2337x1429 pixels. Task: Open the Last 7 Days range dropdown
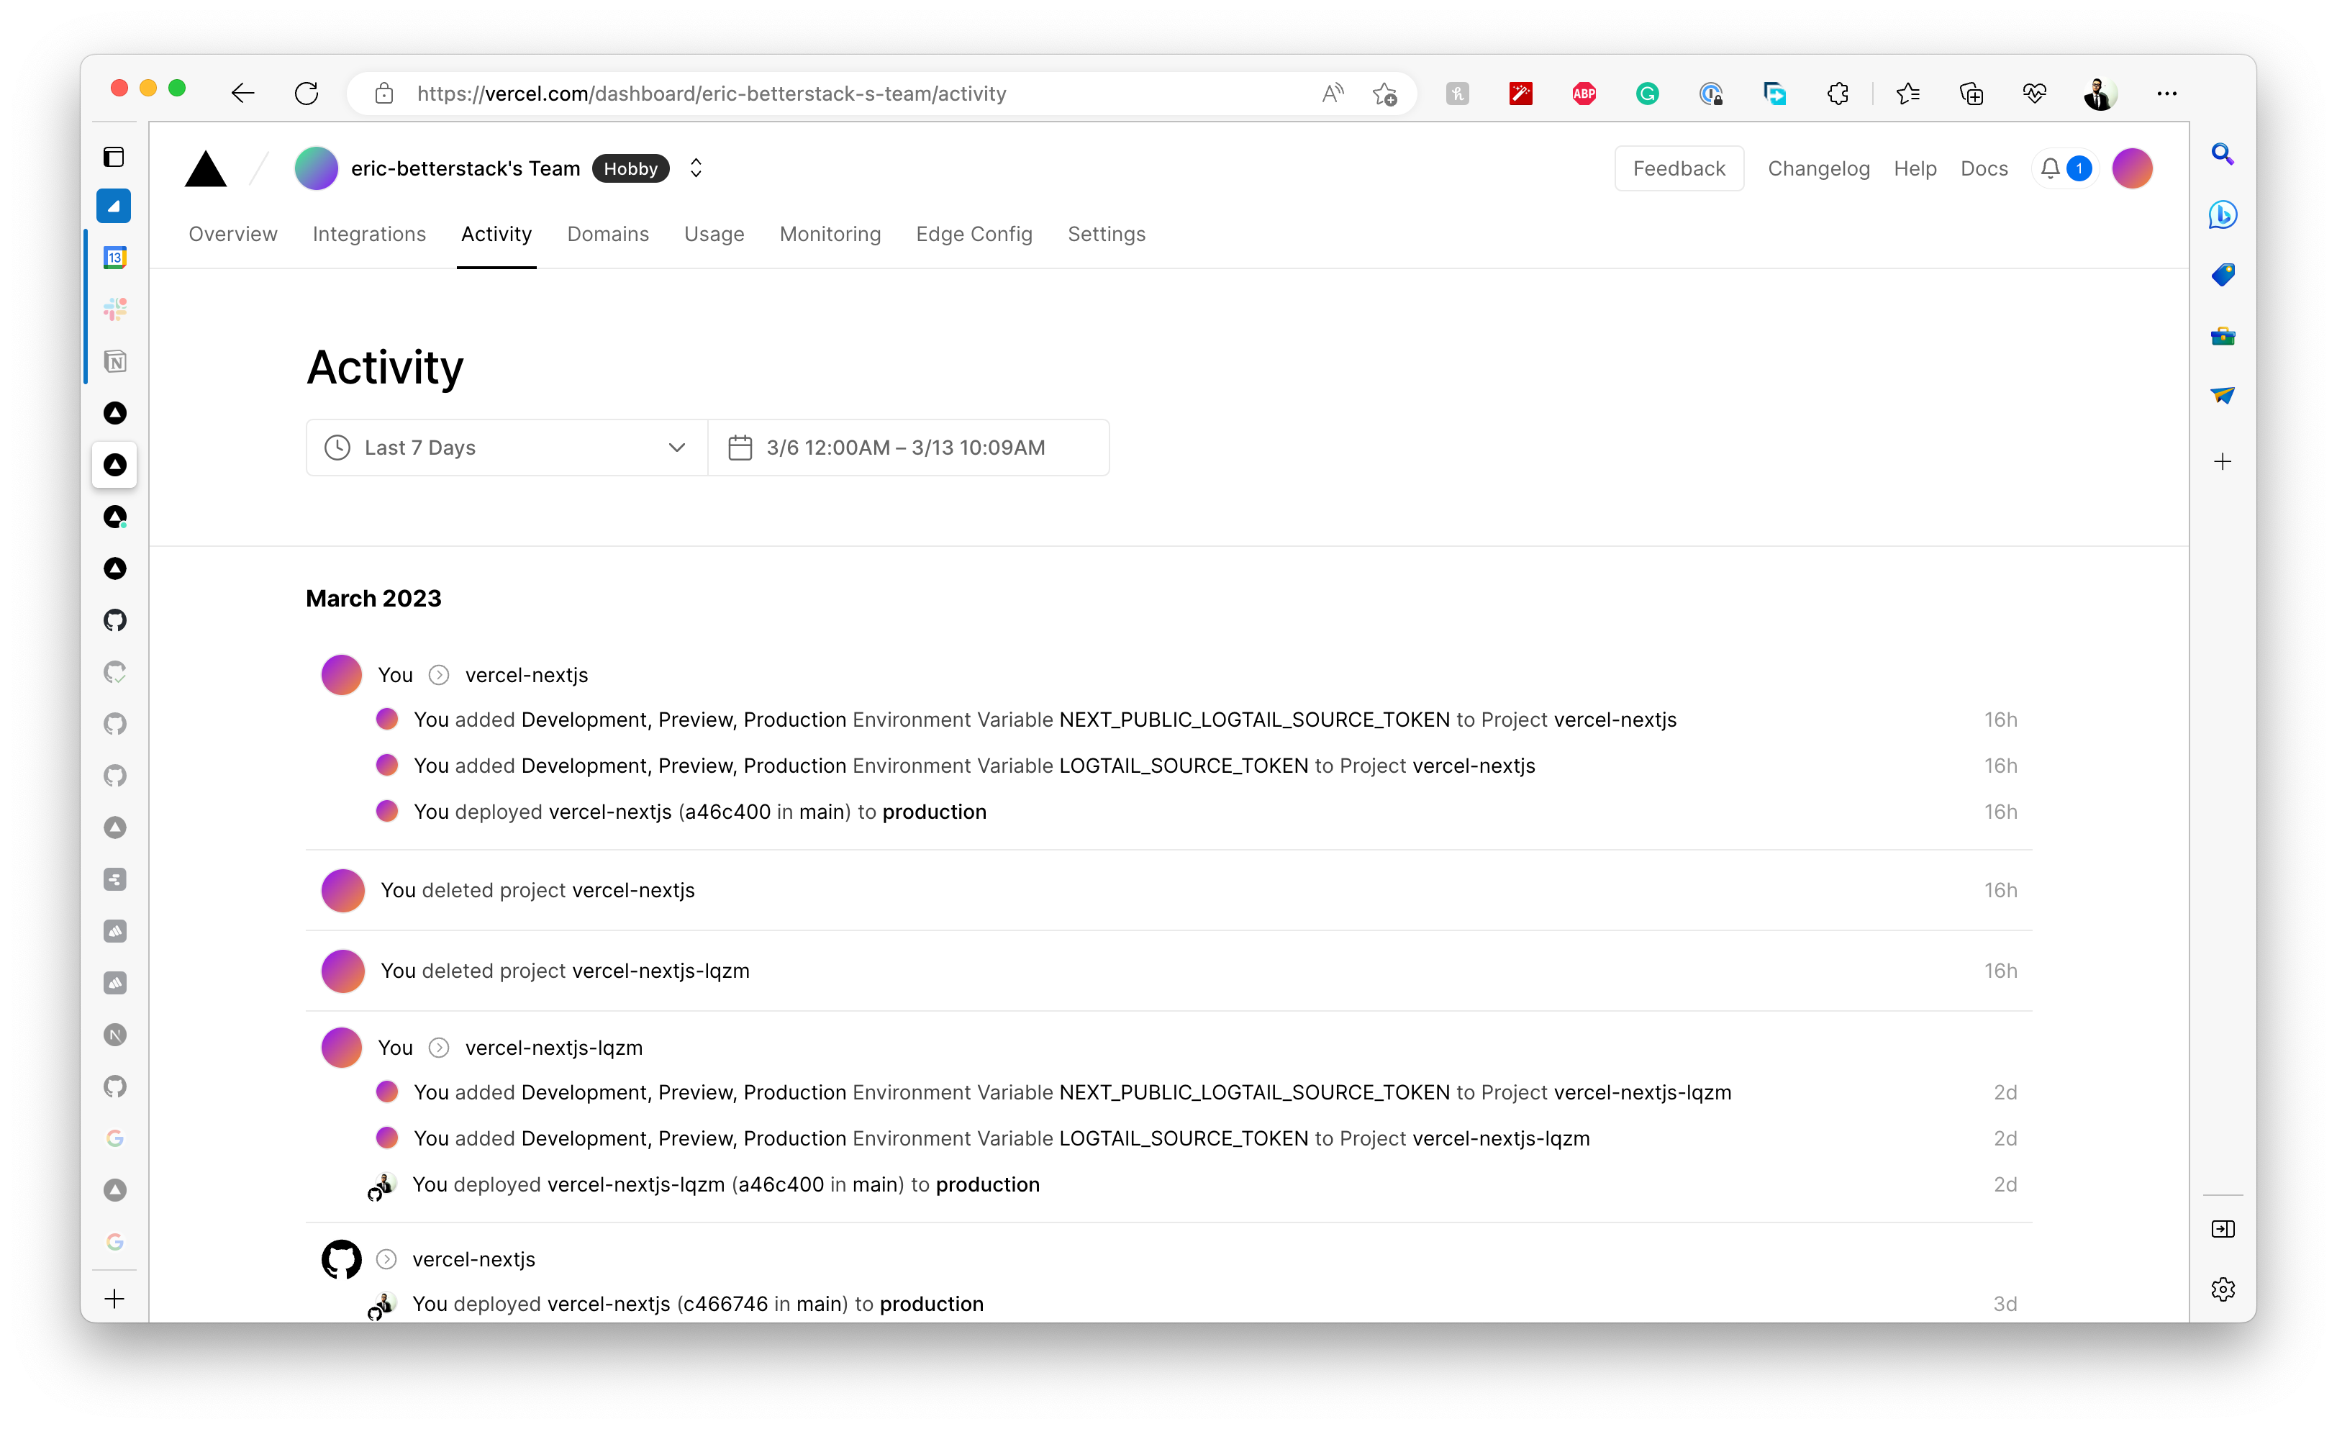pos(507,448)
